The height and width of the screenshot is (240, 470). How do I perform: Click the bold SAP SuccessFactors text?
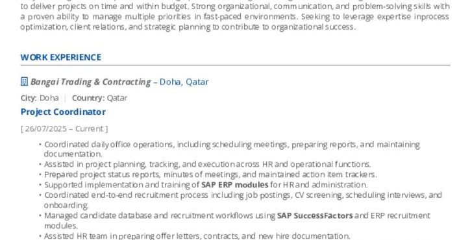point(315,215)
